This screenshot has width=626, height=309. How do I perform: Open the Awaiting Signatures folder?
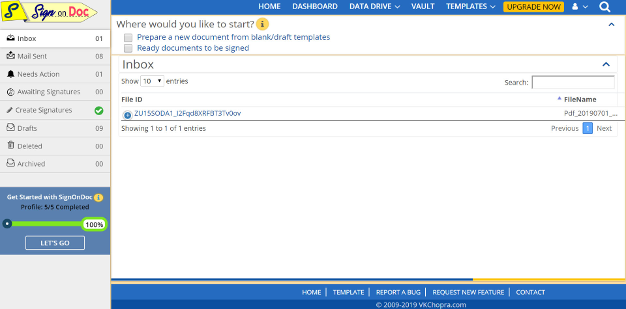55,92
